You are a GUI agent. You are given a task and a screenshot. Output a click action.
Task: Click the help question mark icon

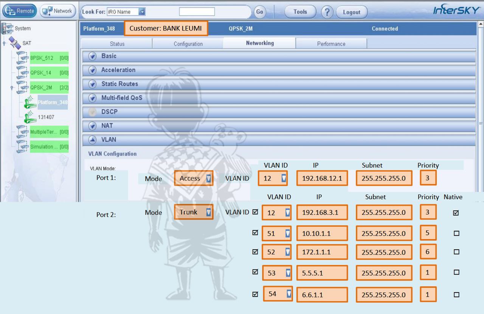[326, 12]
